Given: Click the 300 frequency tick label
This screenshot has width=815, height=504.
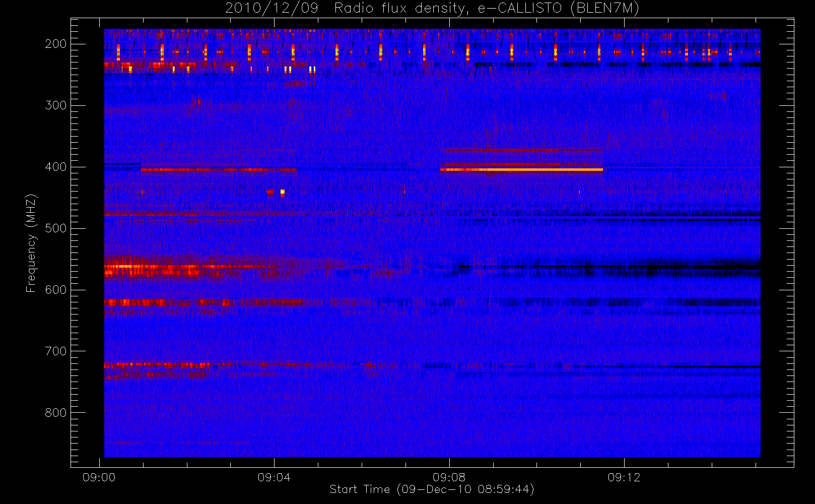Looking at the screenshot, I should [x=55, y=105].
